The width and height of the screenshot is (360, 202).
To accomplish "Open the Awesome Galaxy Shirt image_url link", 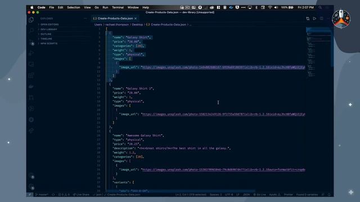I will coord(223,169).
